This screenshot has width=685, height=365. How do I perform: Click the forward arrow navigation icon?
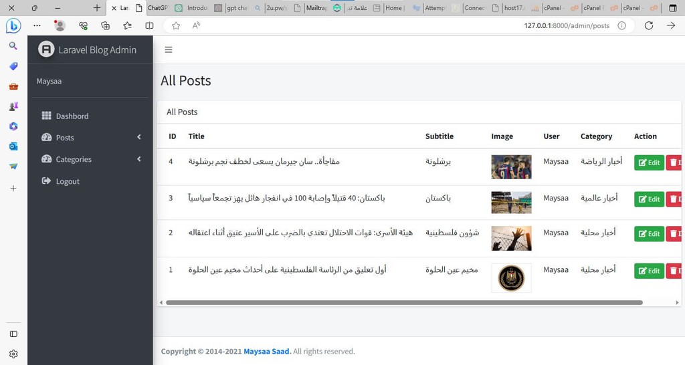pos(671,26)
